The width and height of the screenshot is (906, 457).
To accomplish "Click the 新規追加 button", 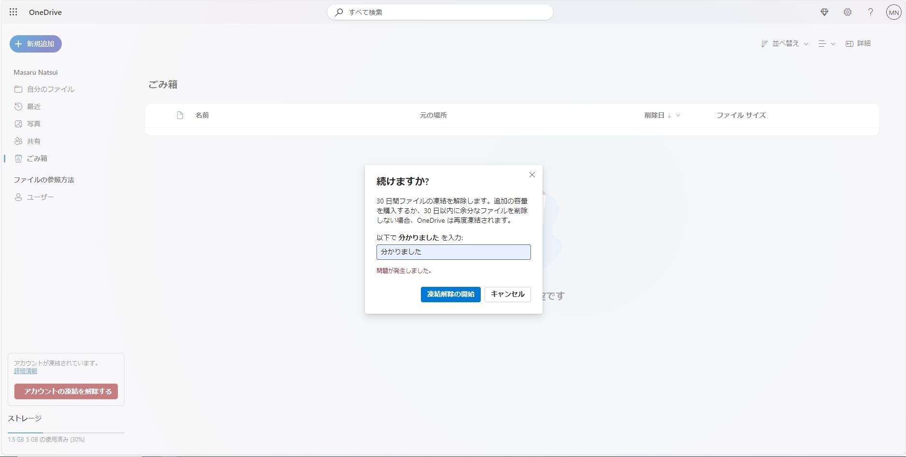I will pyautogui.click(x=35, y=43).
